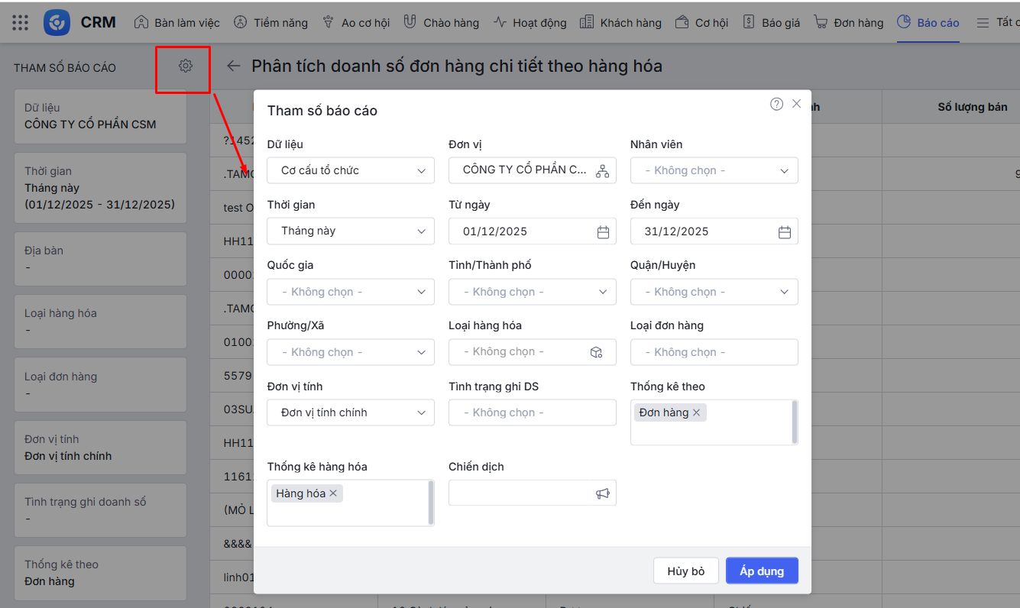
Task: Open the Từ ngày calendar picker
Action: (x=603, y=232)
